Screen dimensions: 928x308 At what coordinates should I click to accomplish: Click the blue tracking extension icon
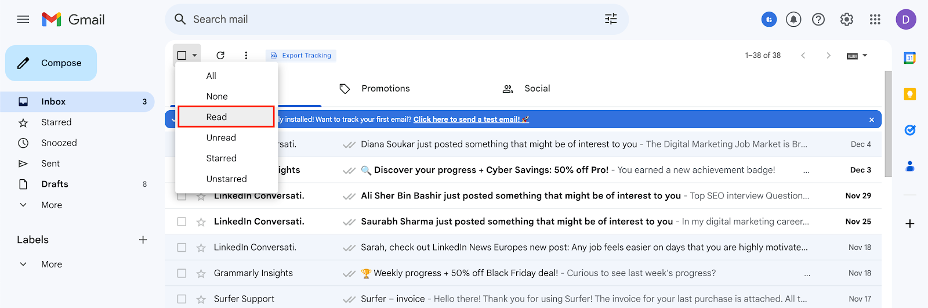click(768, 20)
